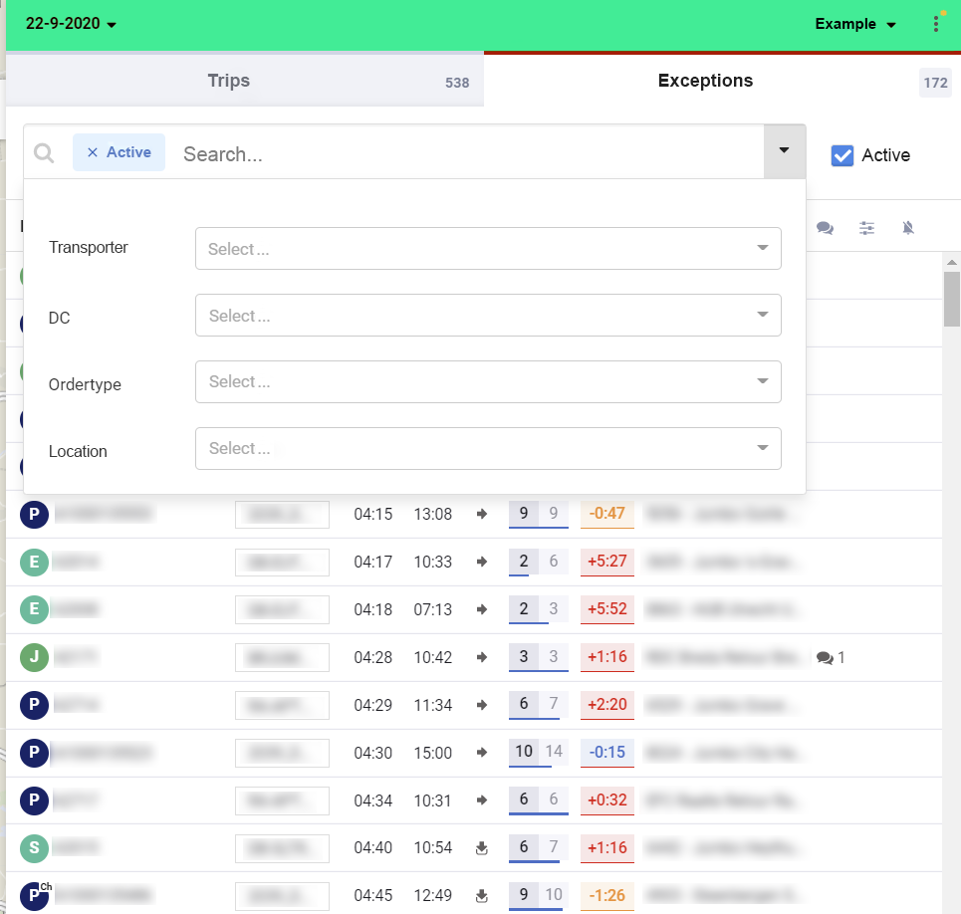Image resolution: width=961 pixels, height=914 pixels.
Task: Expand the search box dropdown arrow
Action: click(785, 151)
